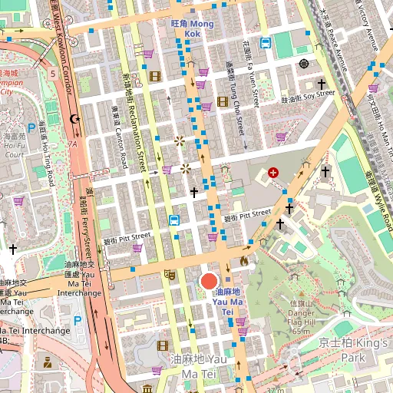Click the mosque crescent-and-star icon
Screen dimensions: 393x393
click(x=75, y=119)
